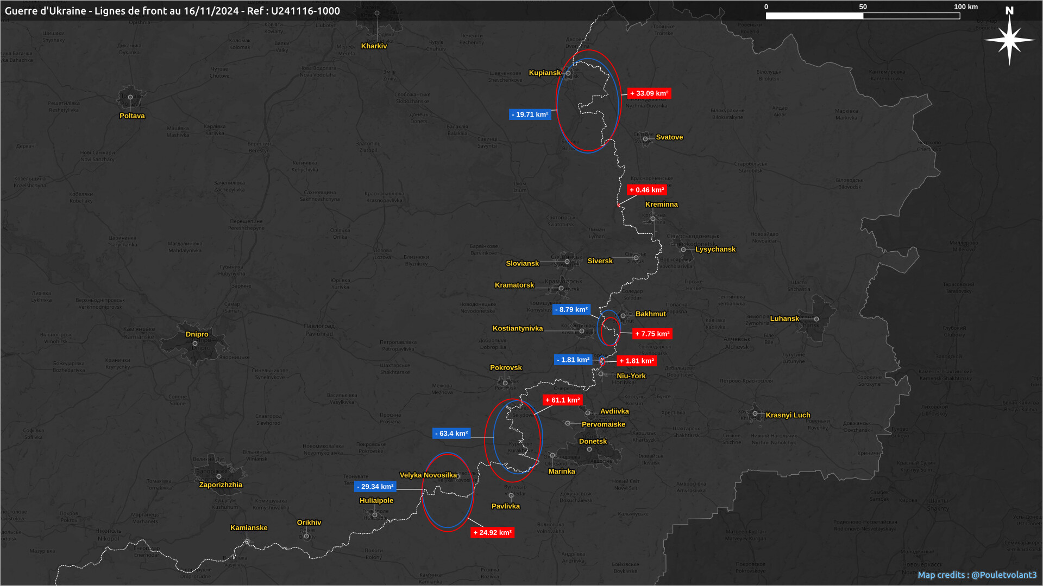Click the Zaporizhzhia city marker dot

[219, 477]
